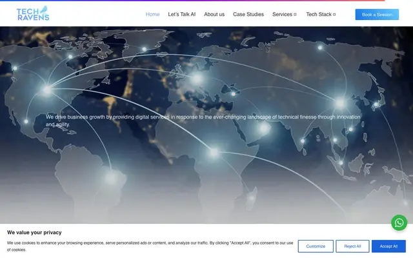This screenshot has height=258, width=413.
Task: Open the About us page
Action: click(x=214, y=14)
